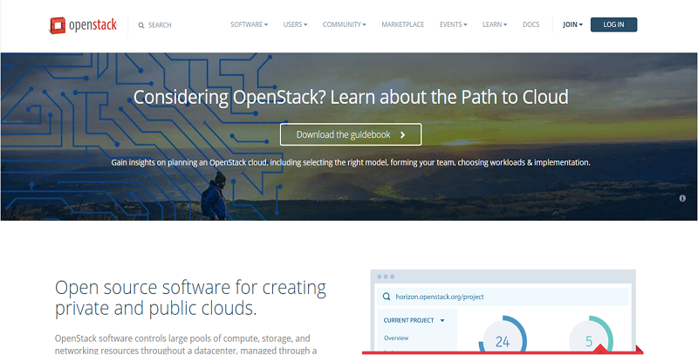Click the magnifier icon in mock browser
Screen dimensions: 698x355
click(x=387, y=297)
